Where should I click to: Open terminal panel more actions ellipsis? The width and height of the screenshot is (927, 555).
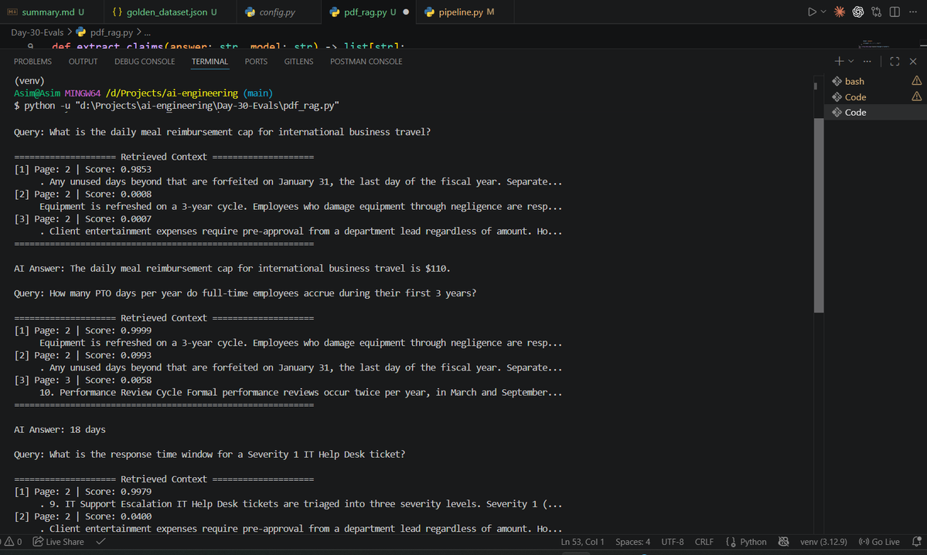pos(867,62)
